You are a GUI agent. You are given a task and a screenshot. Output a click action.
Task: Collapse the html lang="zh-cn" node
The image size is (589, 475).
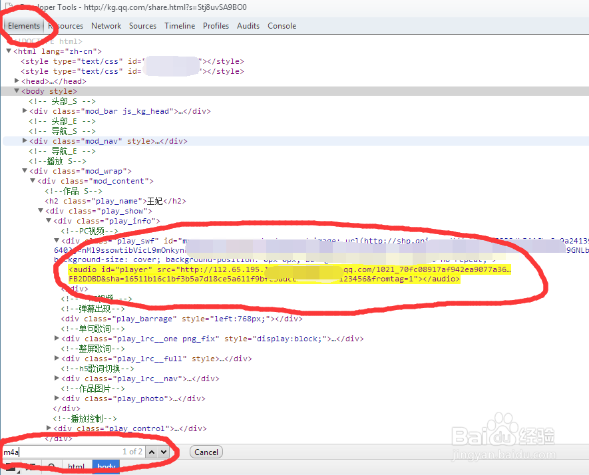pyautogui.click(x=9, y=51)
